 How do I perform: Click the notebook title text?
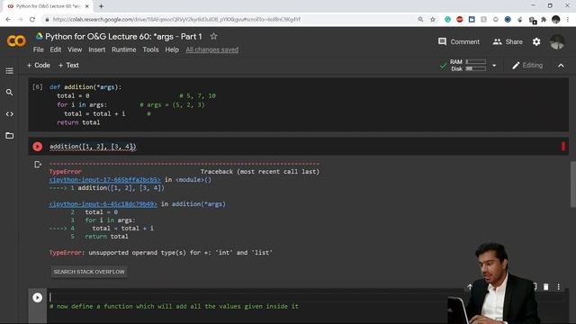[x=124, y=36]
